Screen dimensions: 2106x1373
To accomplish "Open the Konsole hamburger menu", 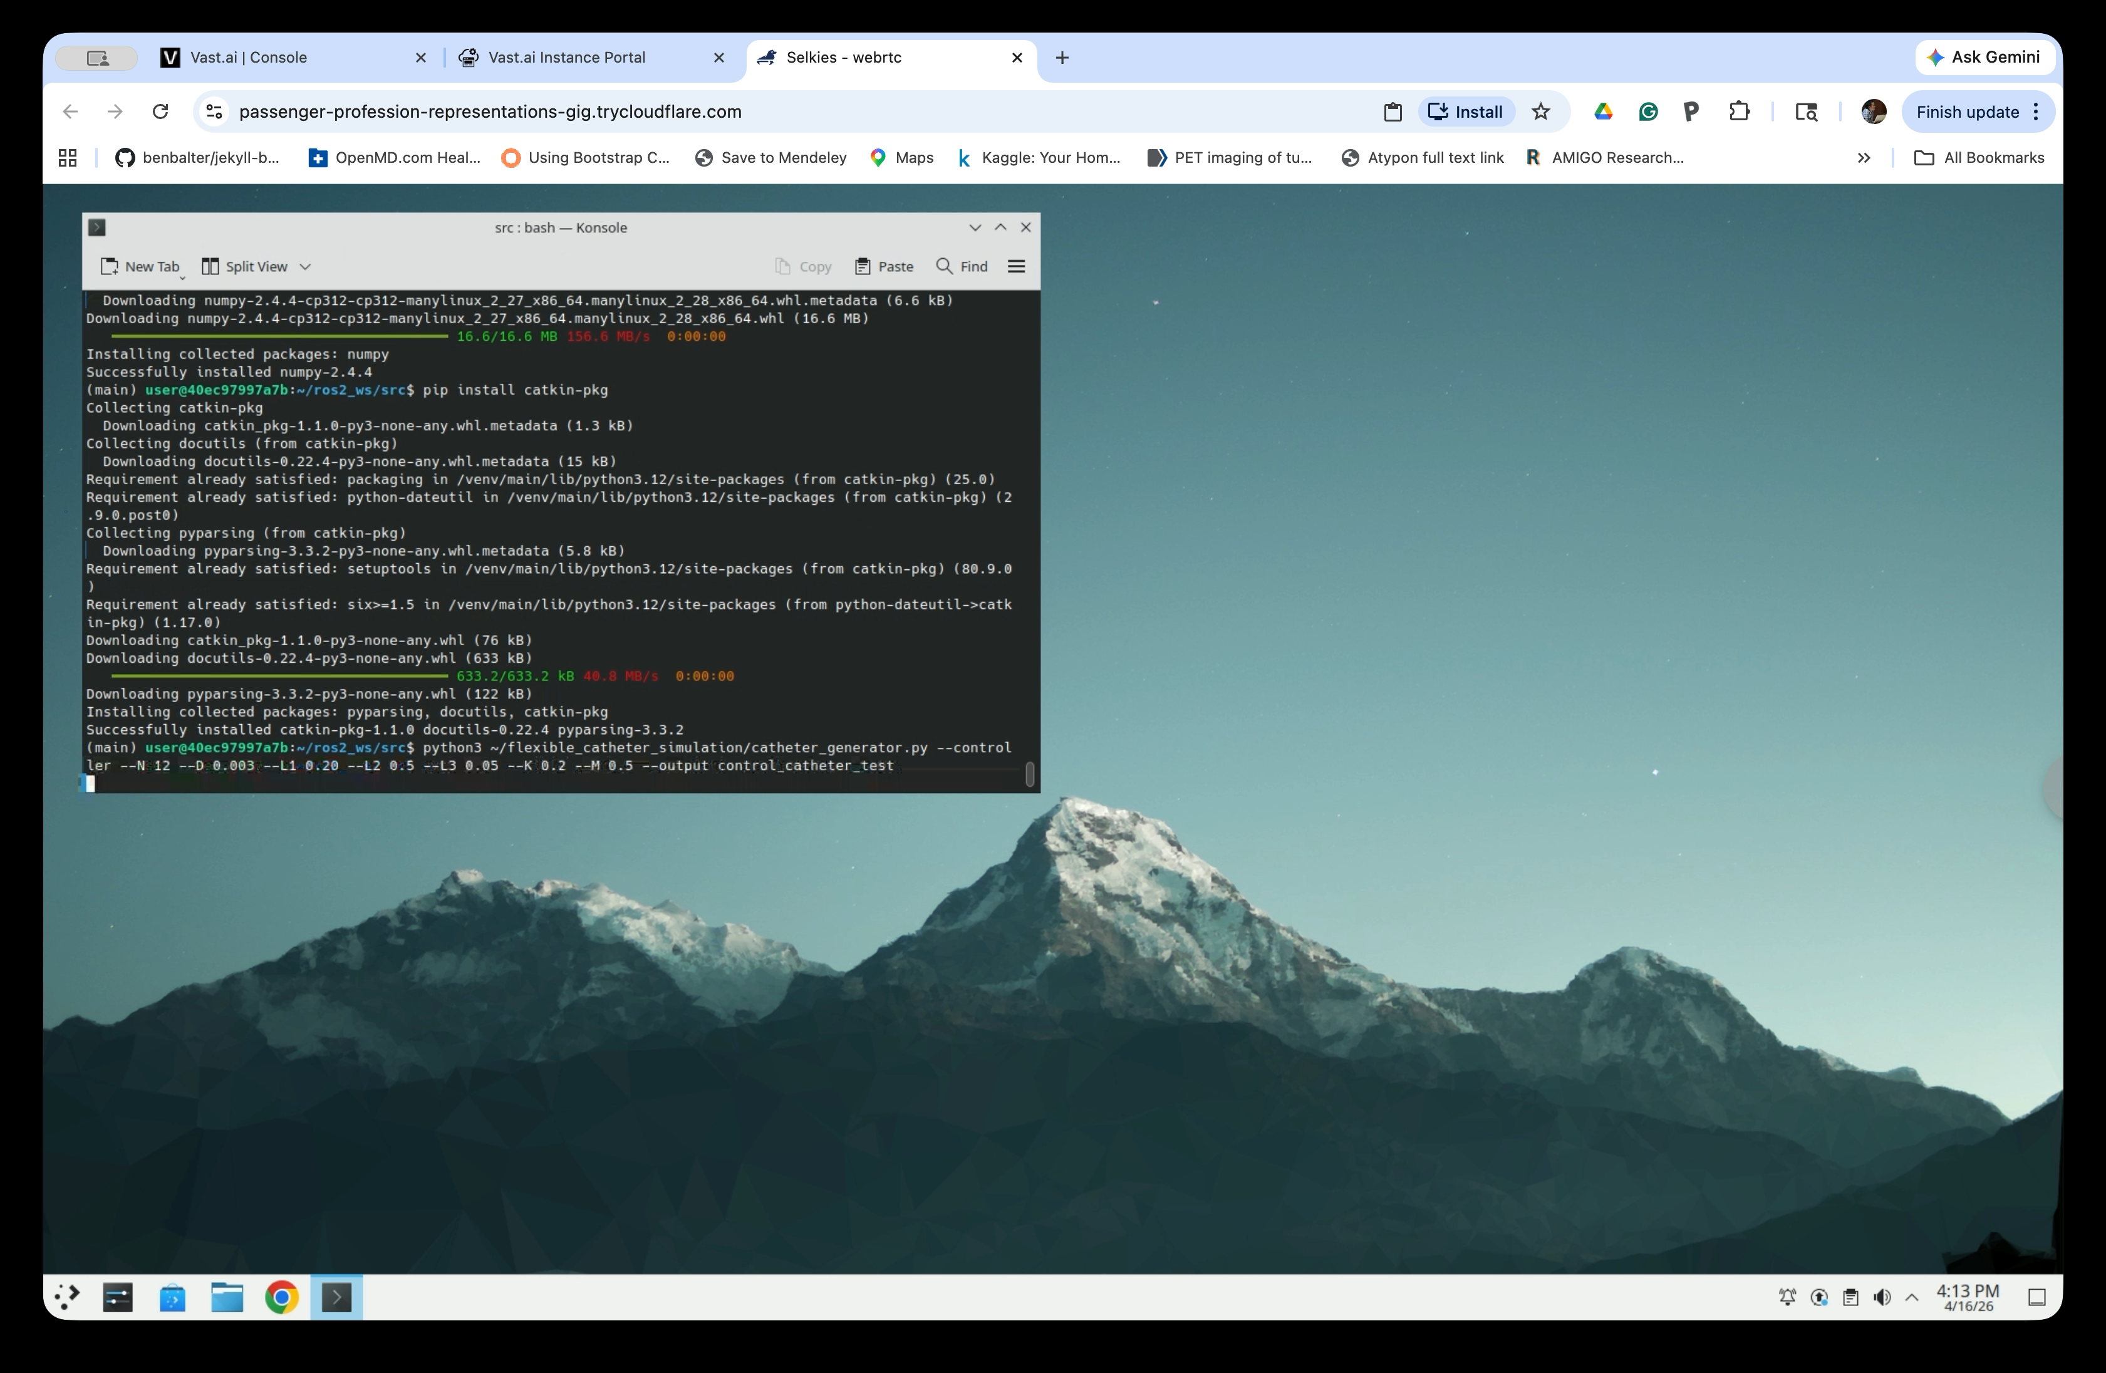I will [x=1016, y=266].
